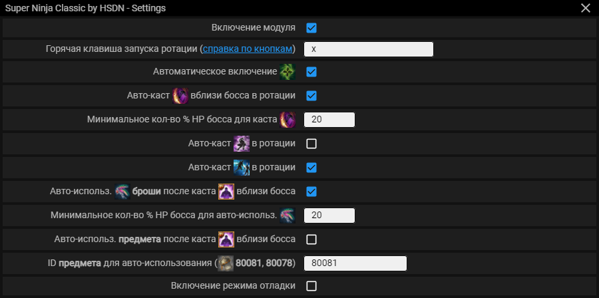
Task: Check the unchecked Авто-каст в ротации box
Action: point(311,144)
